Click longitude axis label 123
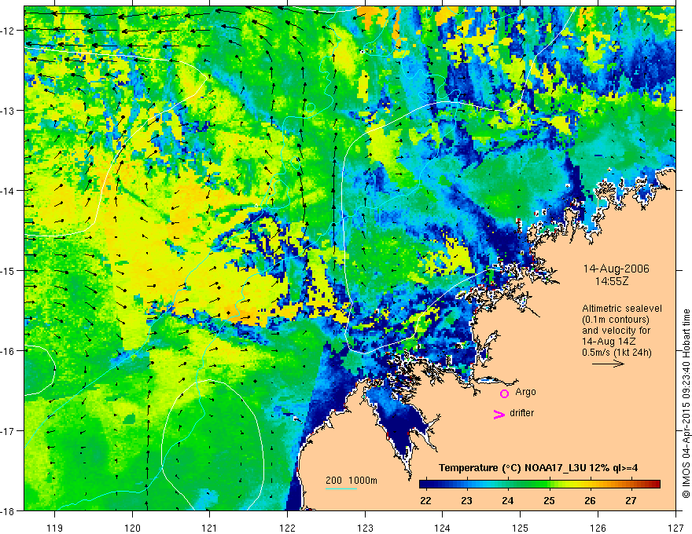692x534 pixels. click(365, 528)
